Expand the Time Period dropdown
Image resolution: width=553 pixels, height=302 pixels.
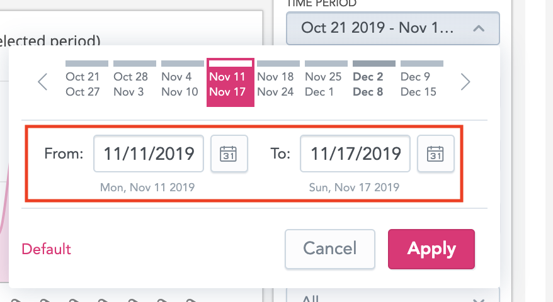click(478, 28)
